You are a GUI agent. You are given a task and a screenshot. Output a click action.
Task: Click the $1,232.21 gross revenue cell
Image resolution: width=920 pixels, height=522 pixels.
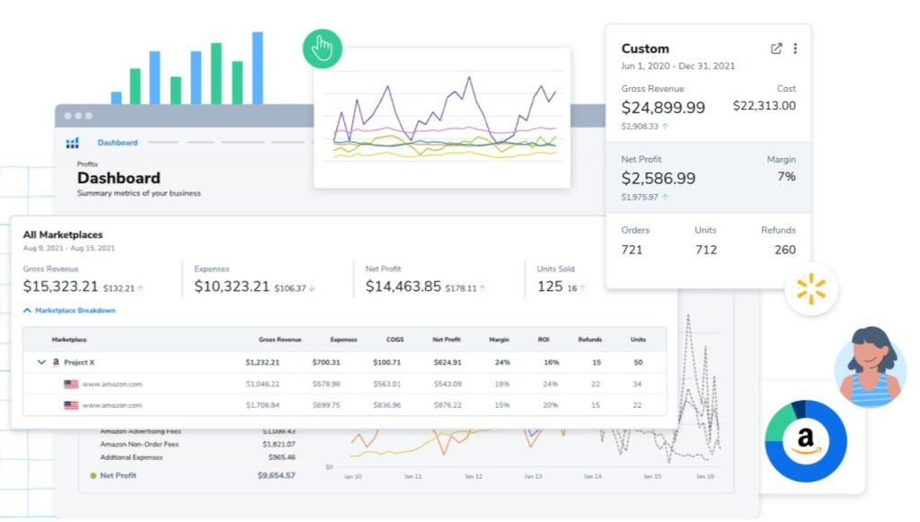(x=262, y=362)
